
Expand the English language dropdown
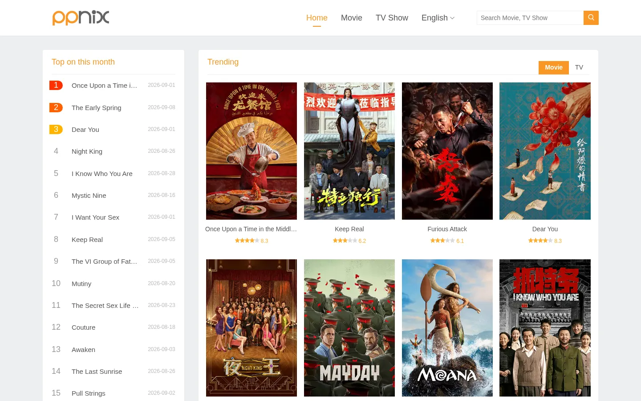[438, 18]
